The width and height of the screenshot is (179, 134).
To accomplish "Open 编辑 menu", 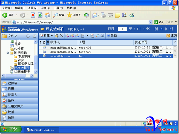I will 20,8.
